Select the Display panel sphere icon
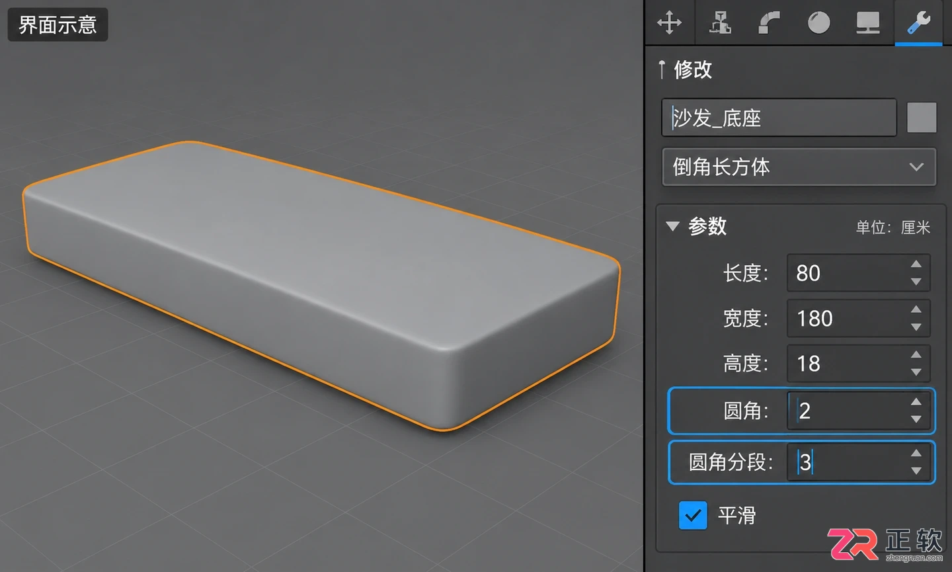952x572 pixels. (x=818, y=22)
